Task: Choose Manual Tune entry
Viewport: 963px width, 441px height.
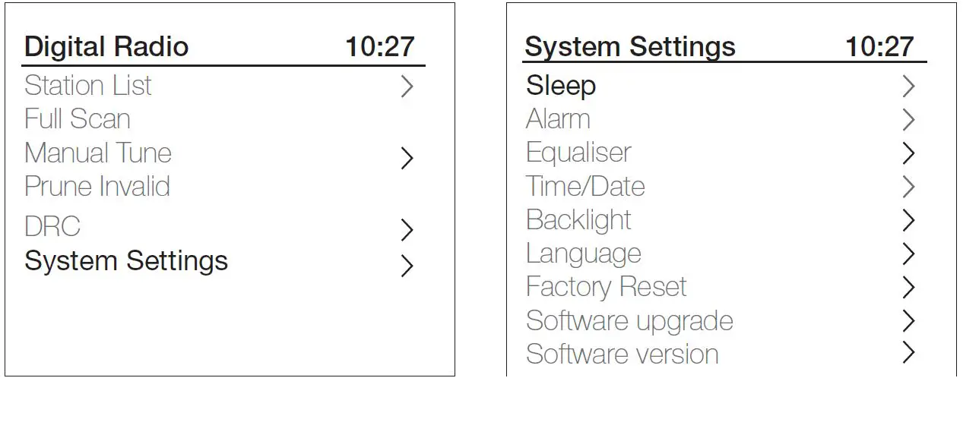Action: [x=98, y=153]
